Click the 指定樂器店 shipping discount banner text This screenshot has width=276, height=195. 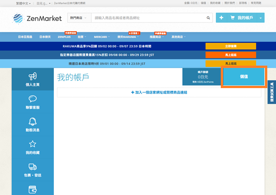pos(107,55)
